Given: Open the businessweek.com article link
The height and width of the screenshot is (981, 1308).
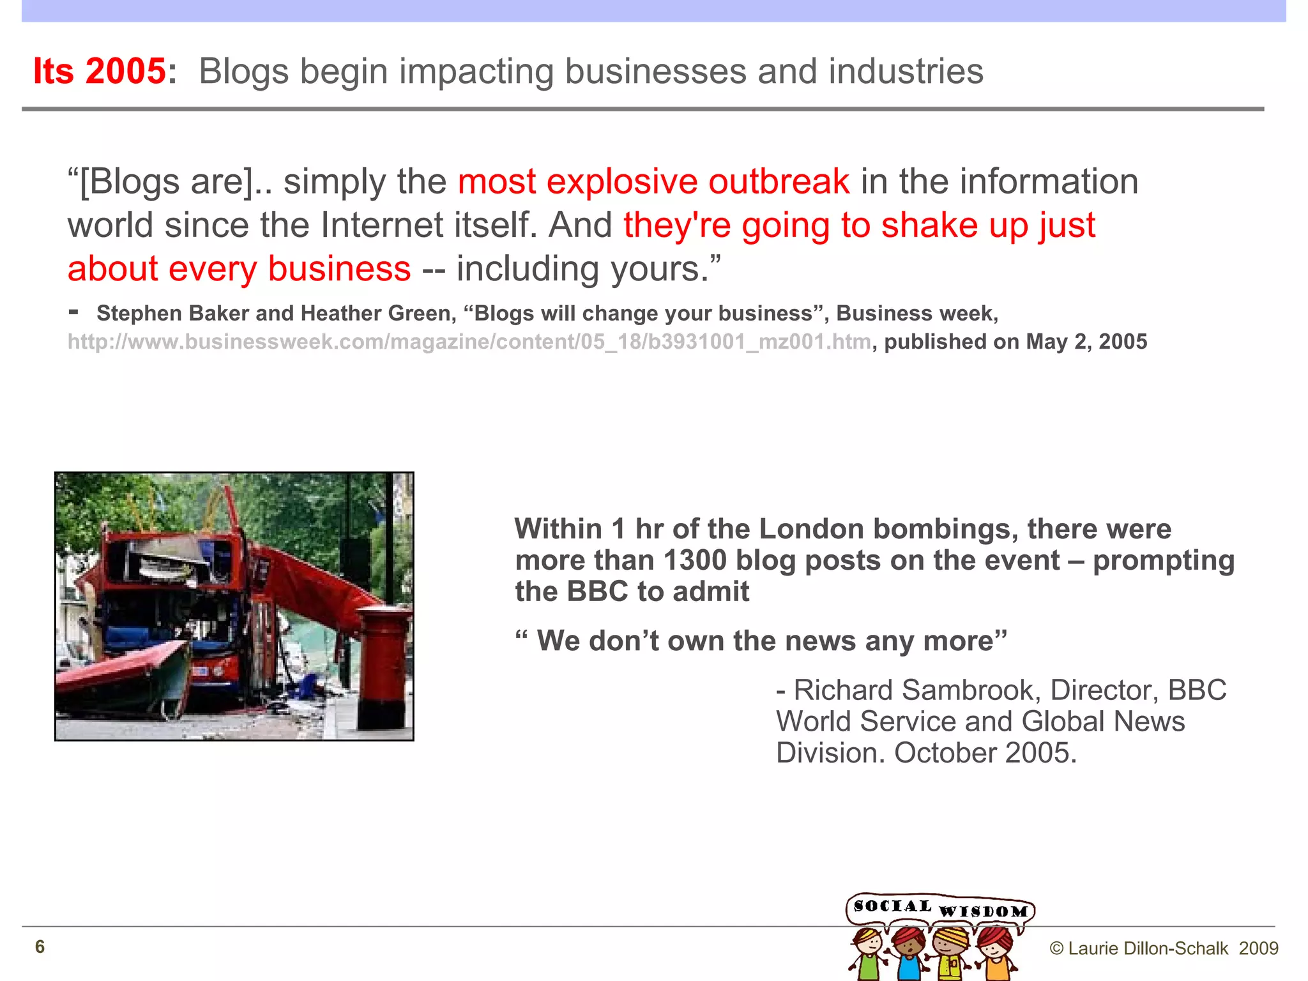Looking at the screenshot, I should (x=469, y=342).
